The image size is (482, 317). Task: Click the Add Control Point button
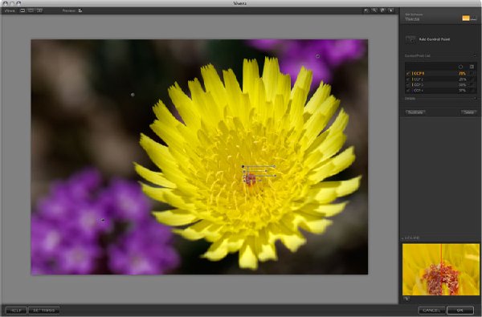tap(427, 39)
